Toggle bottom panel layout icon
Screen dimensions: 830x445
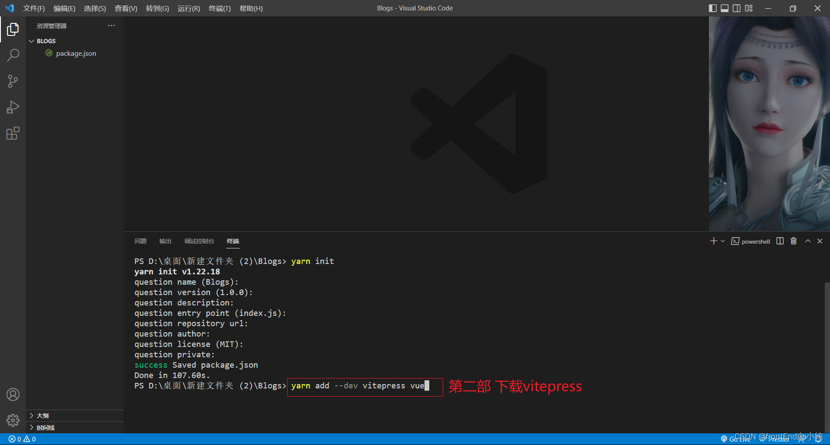725,8
